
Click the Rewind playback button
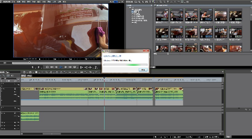pyautogui.click(x=52, y=67)
